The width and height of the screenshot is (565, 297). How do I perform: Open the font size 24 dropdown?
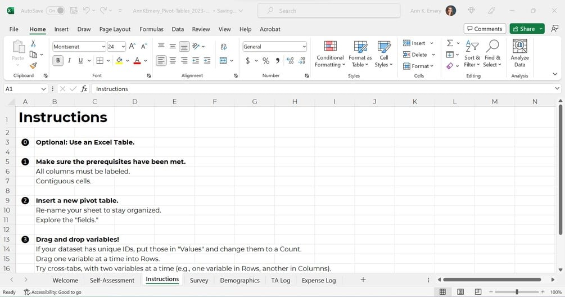123,47
